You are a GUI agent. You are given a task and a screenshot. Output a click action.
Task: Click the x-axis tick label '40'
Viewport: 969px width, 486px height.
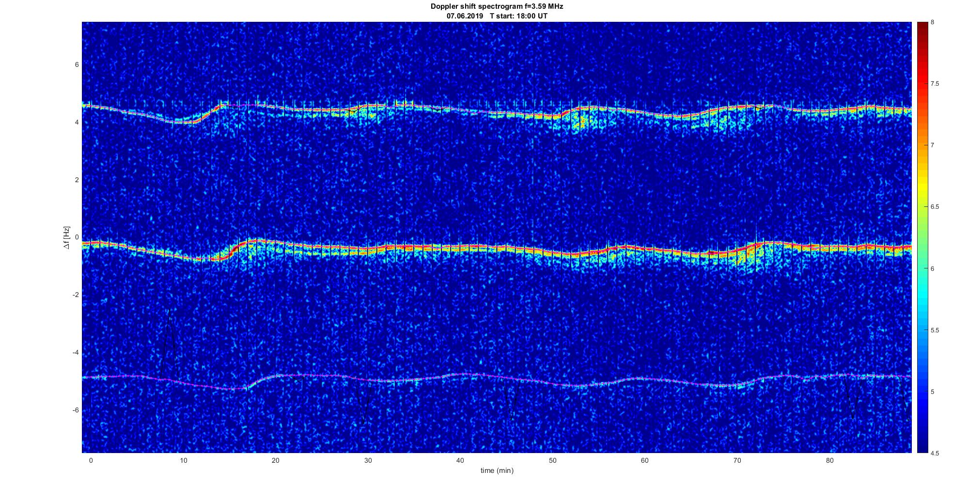(x=460, y=460)
